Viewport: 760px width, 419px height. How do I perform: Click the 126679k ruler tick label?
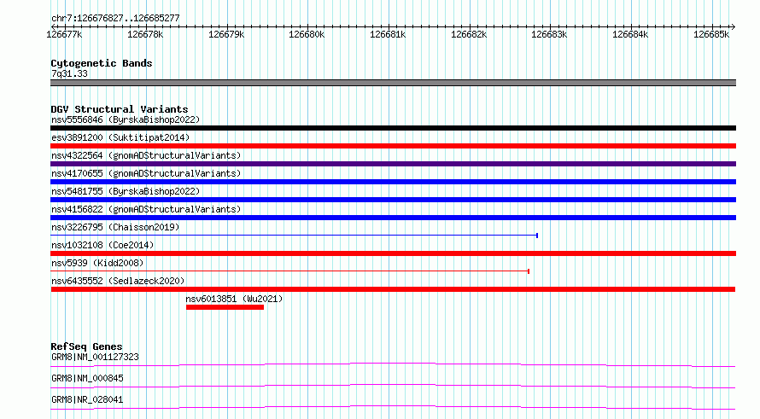226,34
